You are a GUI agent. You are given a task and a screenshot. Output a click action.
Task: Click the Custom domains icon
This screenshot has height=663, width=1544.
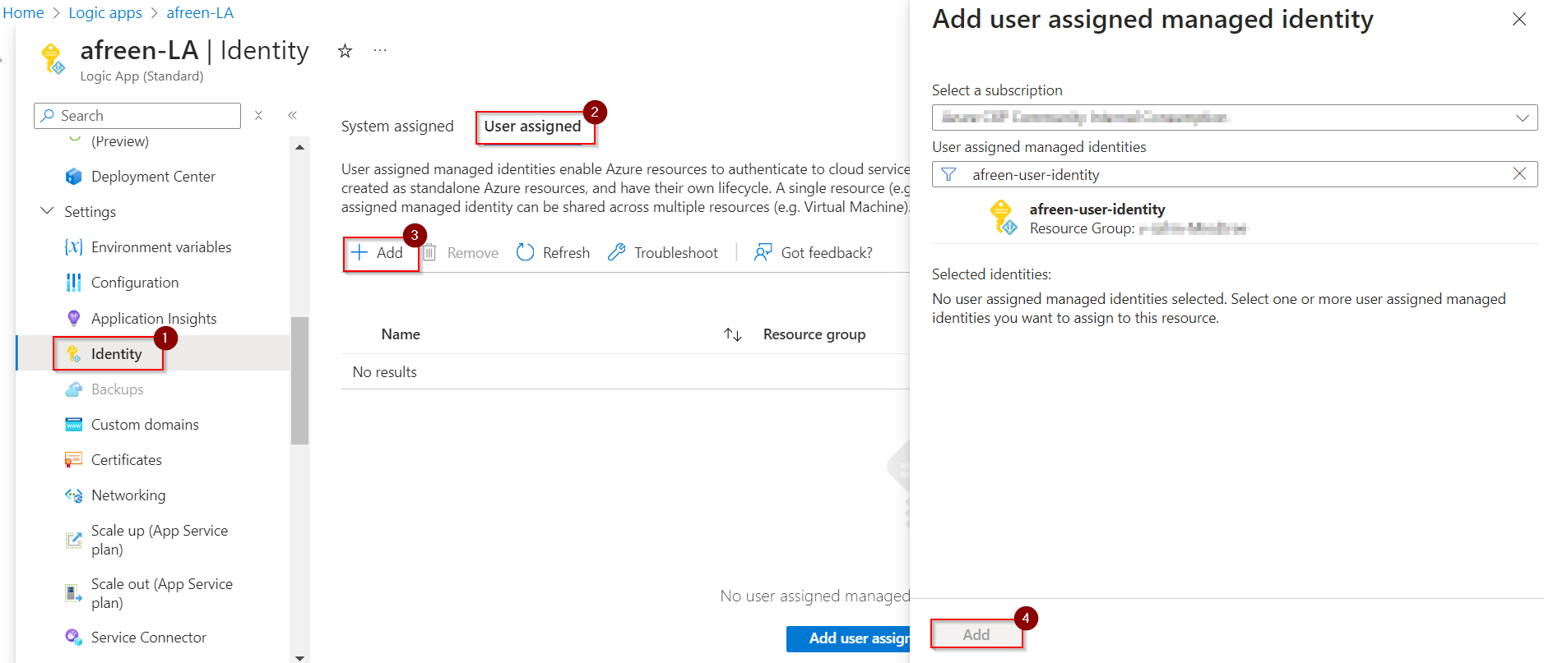point(74,425)
